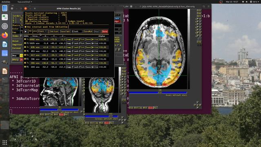
Task: Click the Clust prefix text field
Action: (77, 31)
